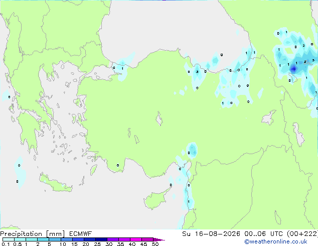
Task: Click Cyprus island on the map
Action: [x=156, y=199]
